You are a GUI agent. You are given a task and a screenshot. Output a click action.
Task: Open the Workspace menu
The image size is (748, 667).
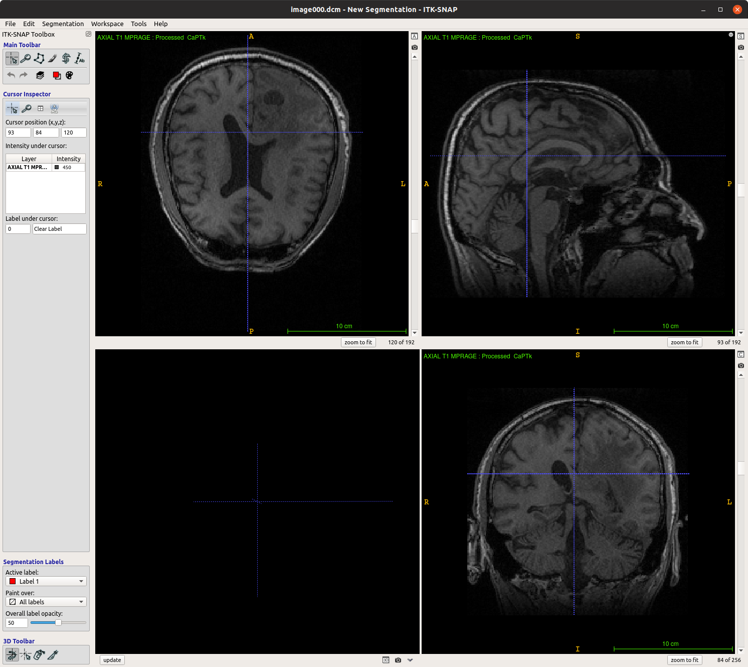(107, 24)
